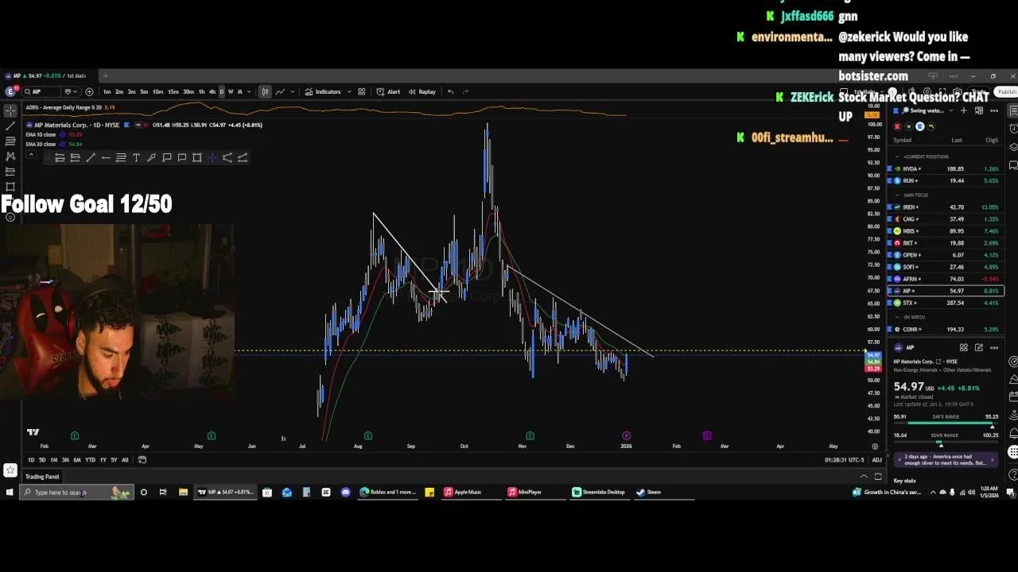Open the Indicators menu
Screen dimensions: 1018x572
(x=323, y=91)
